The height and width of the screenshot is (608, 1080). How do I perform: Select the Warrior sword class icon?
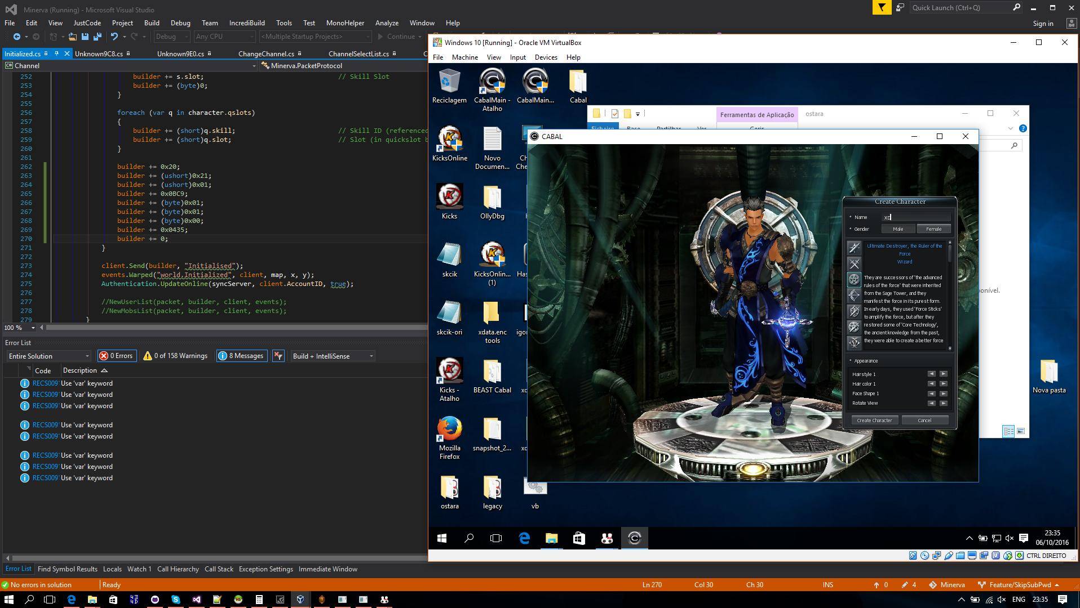(854, 248)
